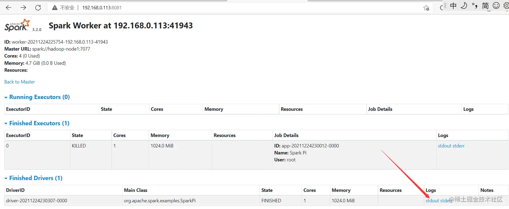509x209 pixels.
Task: Click the Resources: label under Memory
Action: tap(16, 70)
